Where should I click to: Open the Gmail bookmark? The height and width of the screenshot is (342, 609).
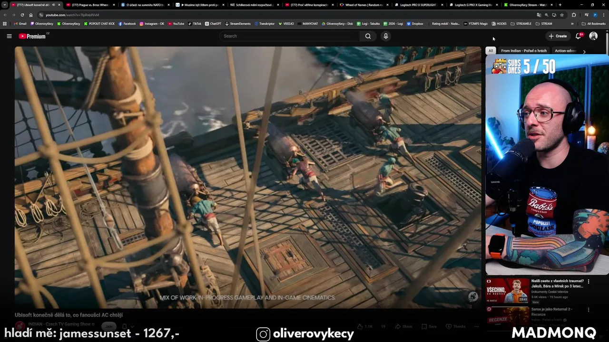click(x=20, y=23)
